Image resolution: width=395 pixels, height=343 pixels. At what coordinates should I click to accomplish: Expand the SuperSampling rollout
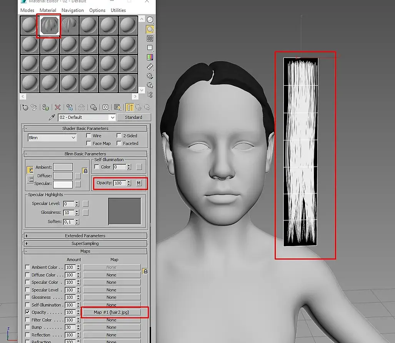[x=85, y=243]
